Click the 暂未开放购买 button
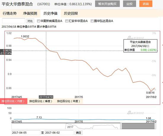This screenshot has height=136, width=163. [x=107, y=4]
